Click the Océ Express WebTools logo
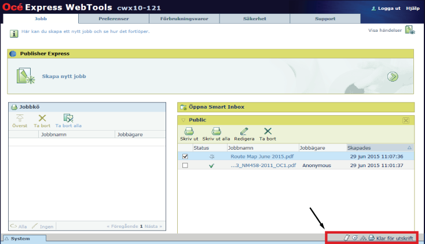Image resolution: width=425 pixels, height=244 pixels. 57,7
